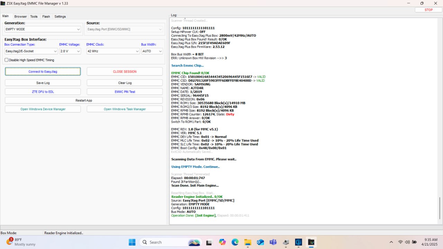
Task: Open Task View on the taskbar
Action: point(209,242)
